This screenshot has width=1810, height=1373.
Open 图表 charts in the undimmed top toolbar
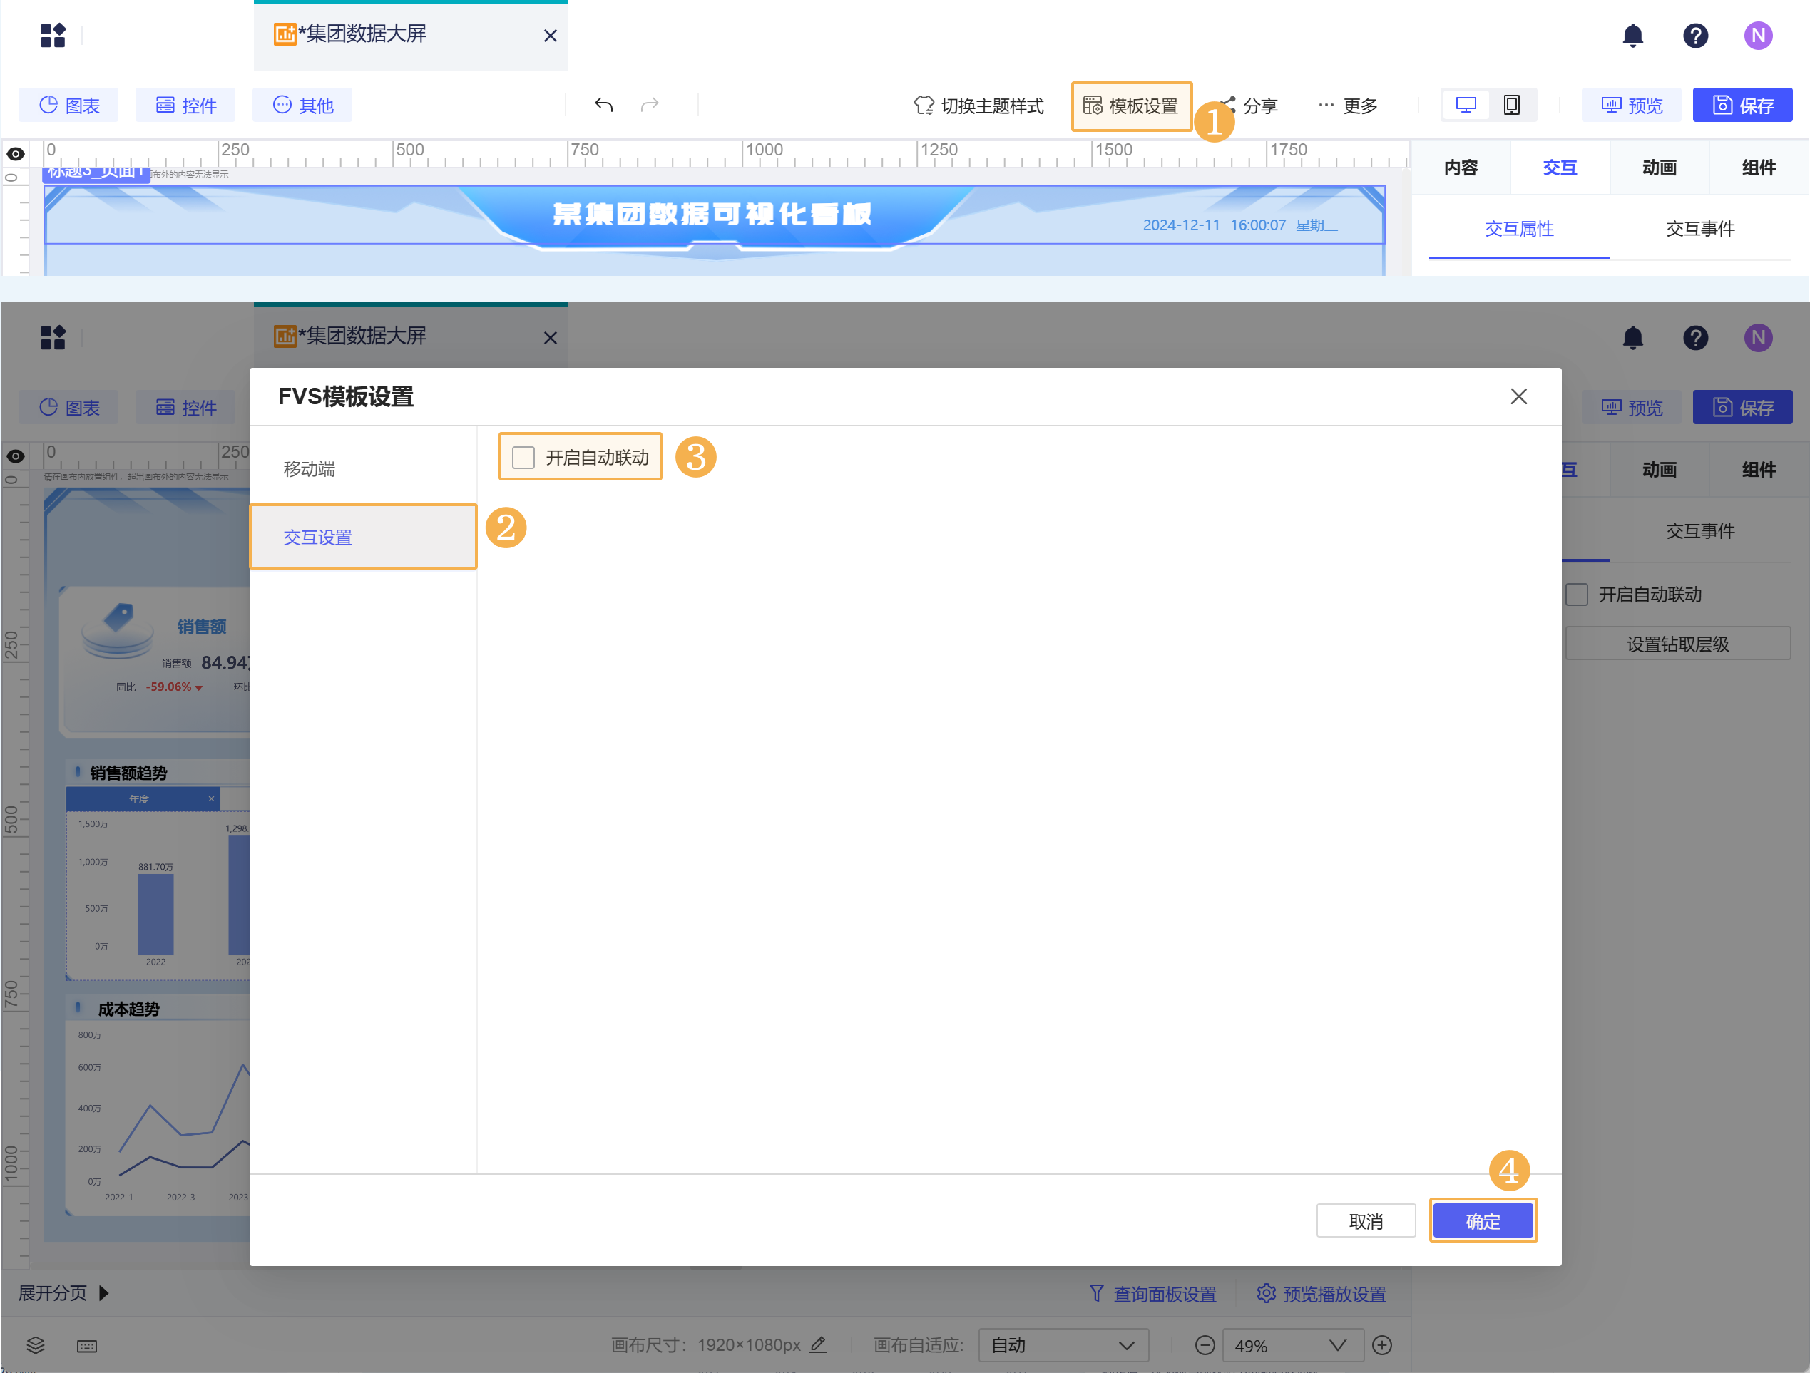click(x=68, y=105)
